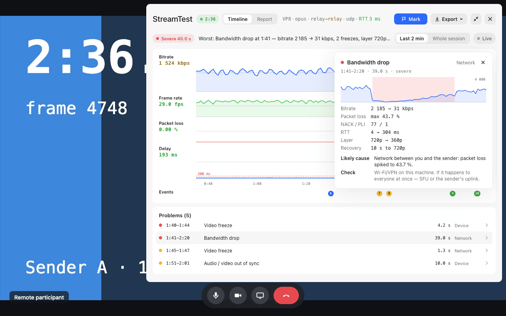The height and width of the screenshot is (316, 506).
Task: Collapse the StreamTest panel with shrink icon
Action: pyautogui.click(x=476, y=19)
